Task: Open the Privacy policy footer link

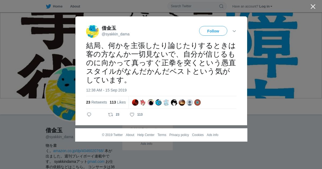Action: (x=179, y=135)
